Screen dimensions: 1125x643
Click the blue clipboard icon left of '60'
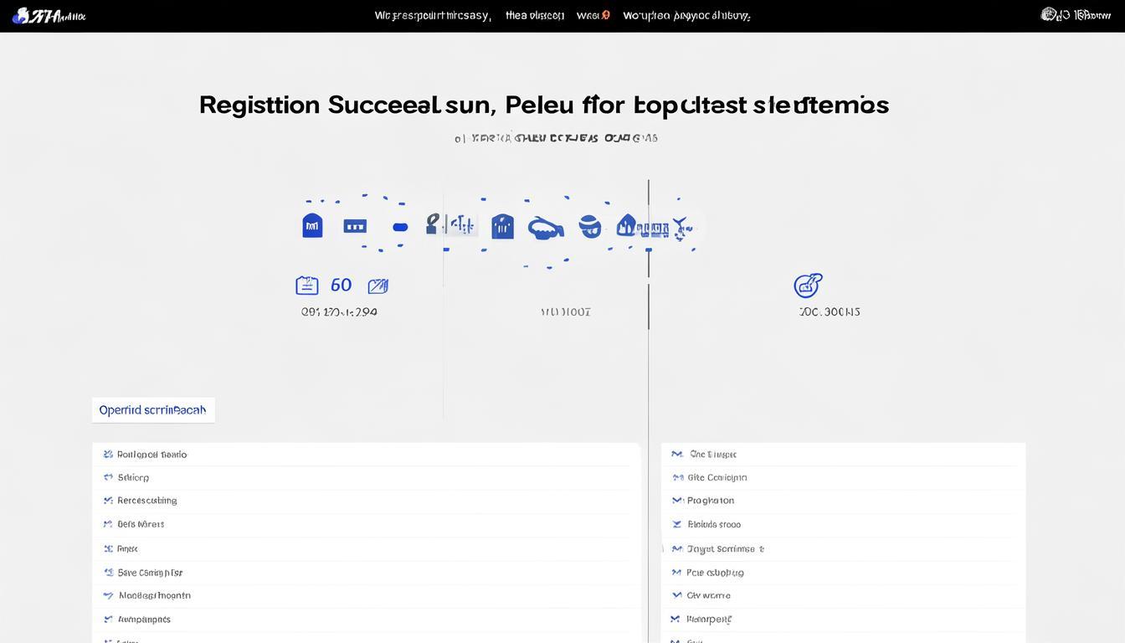pyautogui.click(x=307, y=285)
